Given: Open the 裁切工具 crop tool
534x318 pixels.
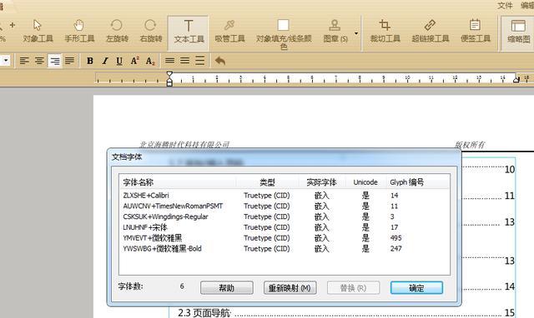Looking at the screenshot, I should 385,32.
